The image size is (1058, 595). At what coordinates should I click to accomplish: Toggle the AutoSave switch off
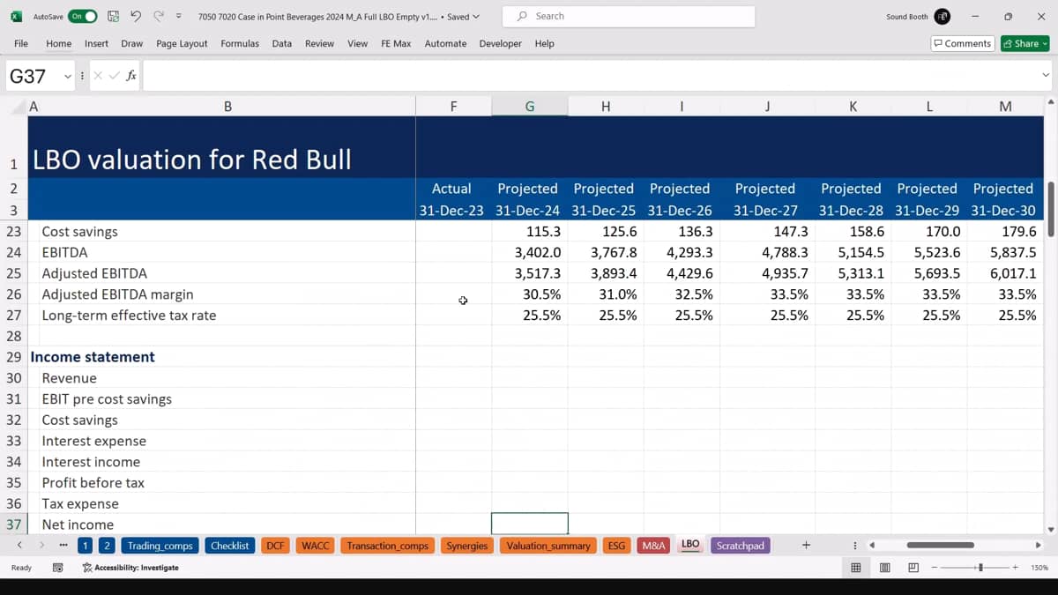pos(82,16)
